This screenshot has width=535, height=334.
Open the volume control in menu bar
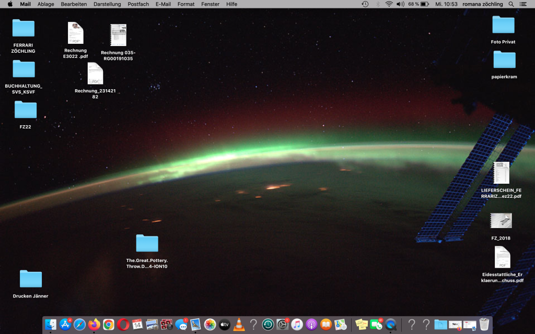[x=400, y=4]
